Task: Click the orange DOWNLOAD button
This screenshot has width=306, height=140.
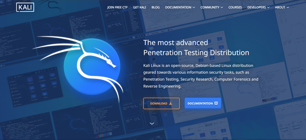Action: tap(161, 103)
